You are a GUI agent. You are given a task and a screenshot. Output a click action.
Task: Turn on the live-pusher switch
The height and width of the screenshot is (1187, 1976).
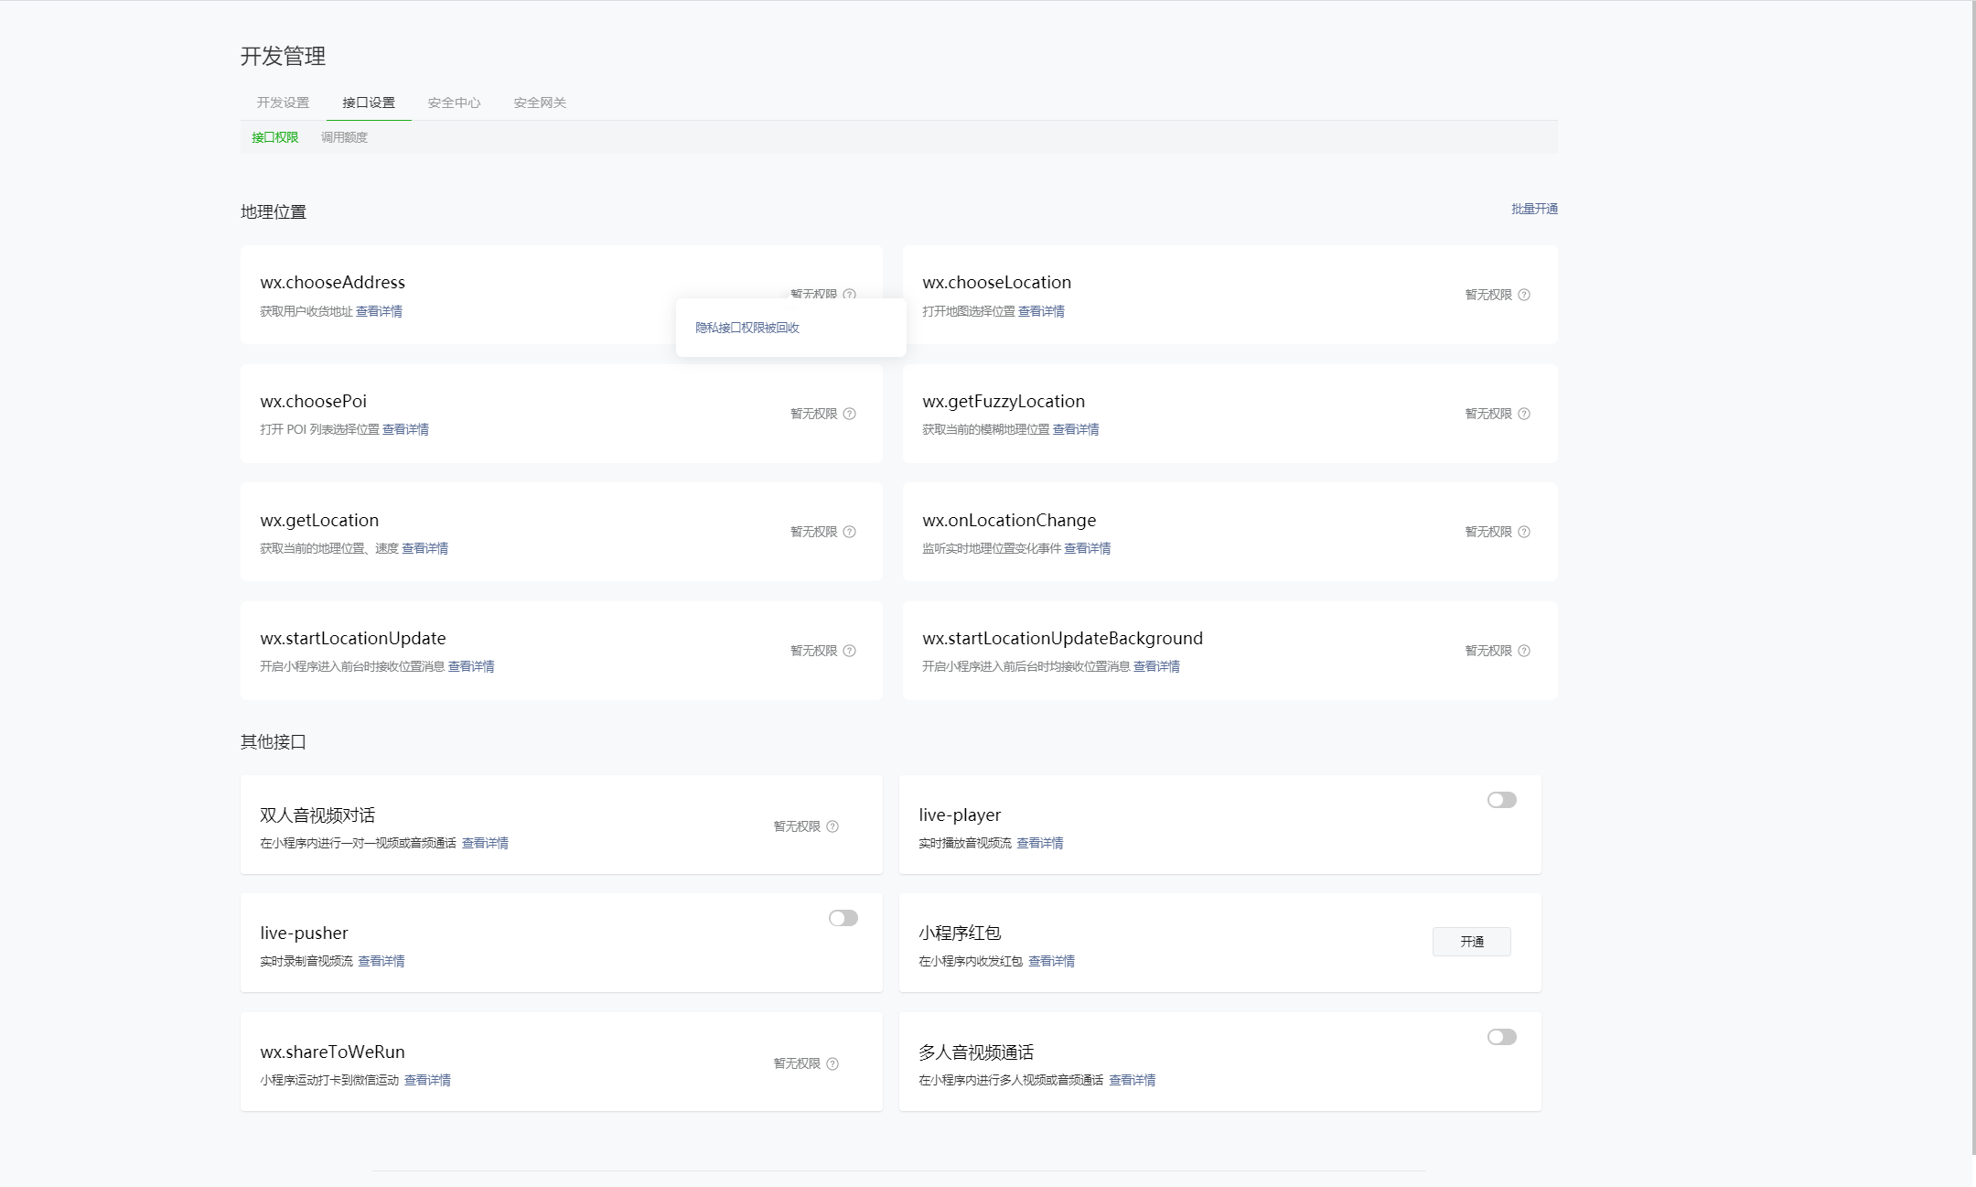(x=843, y=918)
